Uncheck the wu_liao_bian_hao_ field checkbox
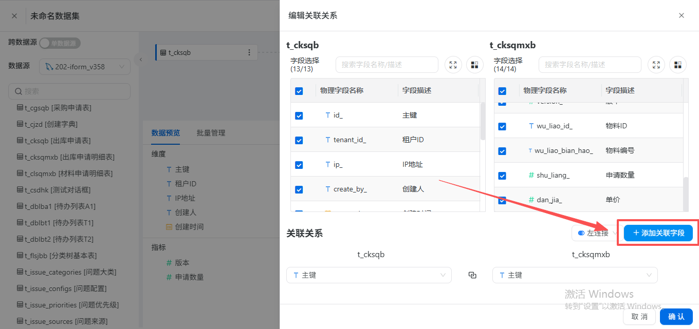This screenshot has width=699, height=329. [503, 151]
